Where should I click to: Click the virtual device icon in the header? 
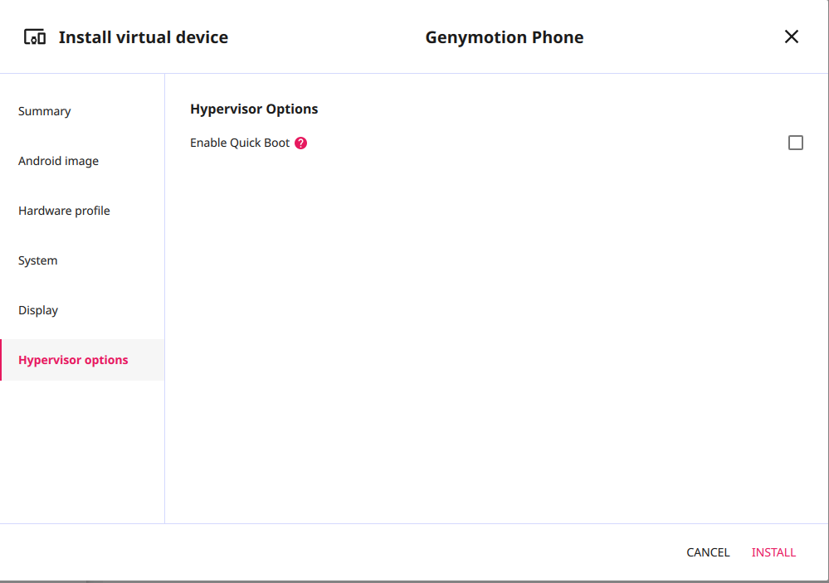click(35, 36)
